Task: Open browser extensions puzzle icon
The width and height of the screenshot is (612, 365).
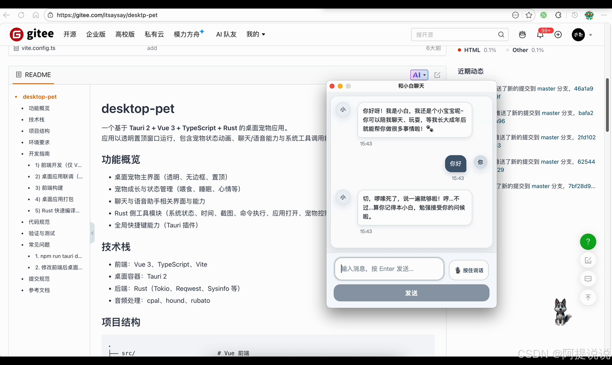Action: pyautogui.click(x=558, y=15)
